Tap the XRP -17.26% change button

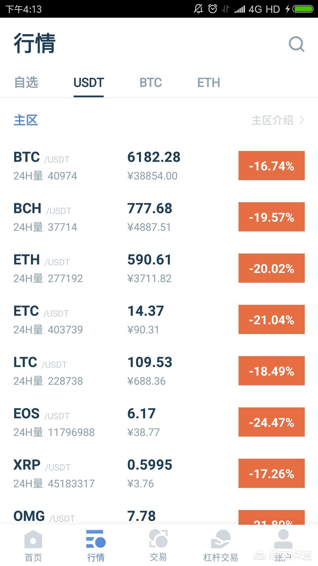point(271,473)
